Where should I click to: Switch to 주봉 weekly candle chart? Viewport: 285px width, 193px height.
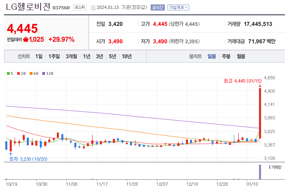tap(226, 56)
